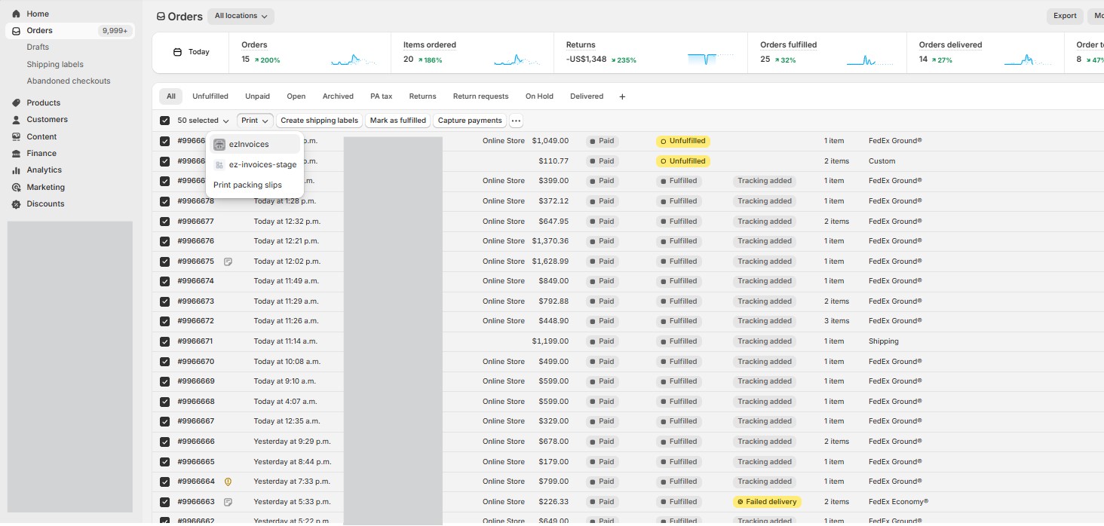Open the more actions ellipsis button
This screenshot has width=1104, height=526.
pos(516,121)
